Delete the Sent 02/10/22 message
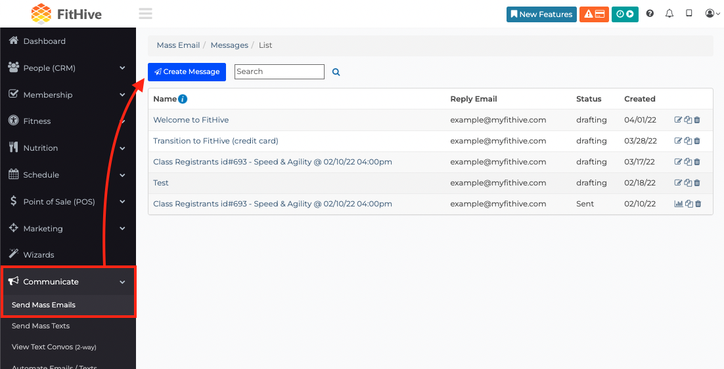Viewport: 724px width, 369px height. click(x=698, y=204)
